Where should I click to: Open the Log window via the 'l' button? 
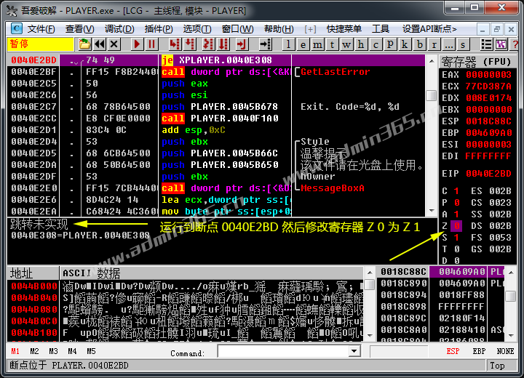pyautogui.click(x=288, y=44)
